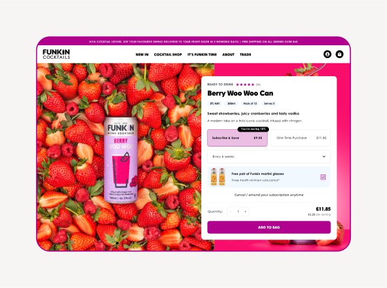The image size is (387, 288).
Task: Click the five-star rating icons
Action: (x=245, y=85)
